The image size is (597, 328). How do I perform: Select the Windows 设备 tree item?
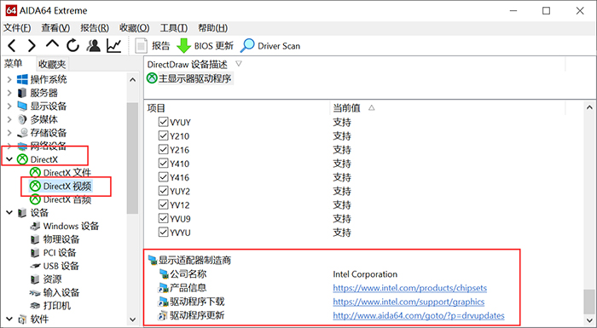click(64, 226)
